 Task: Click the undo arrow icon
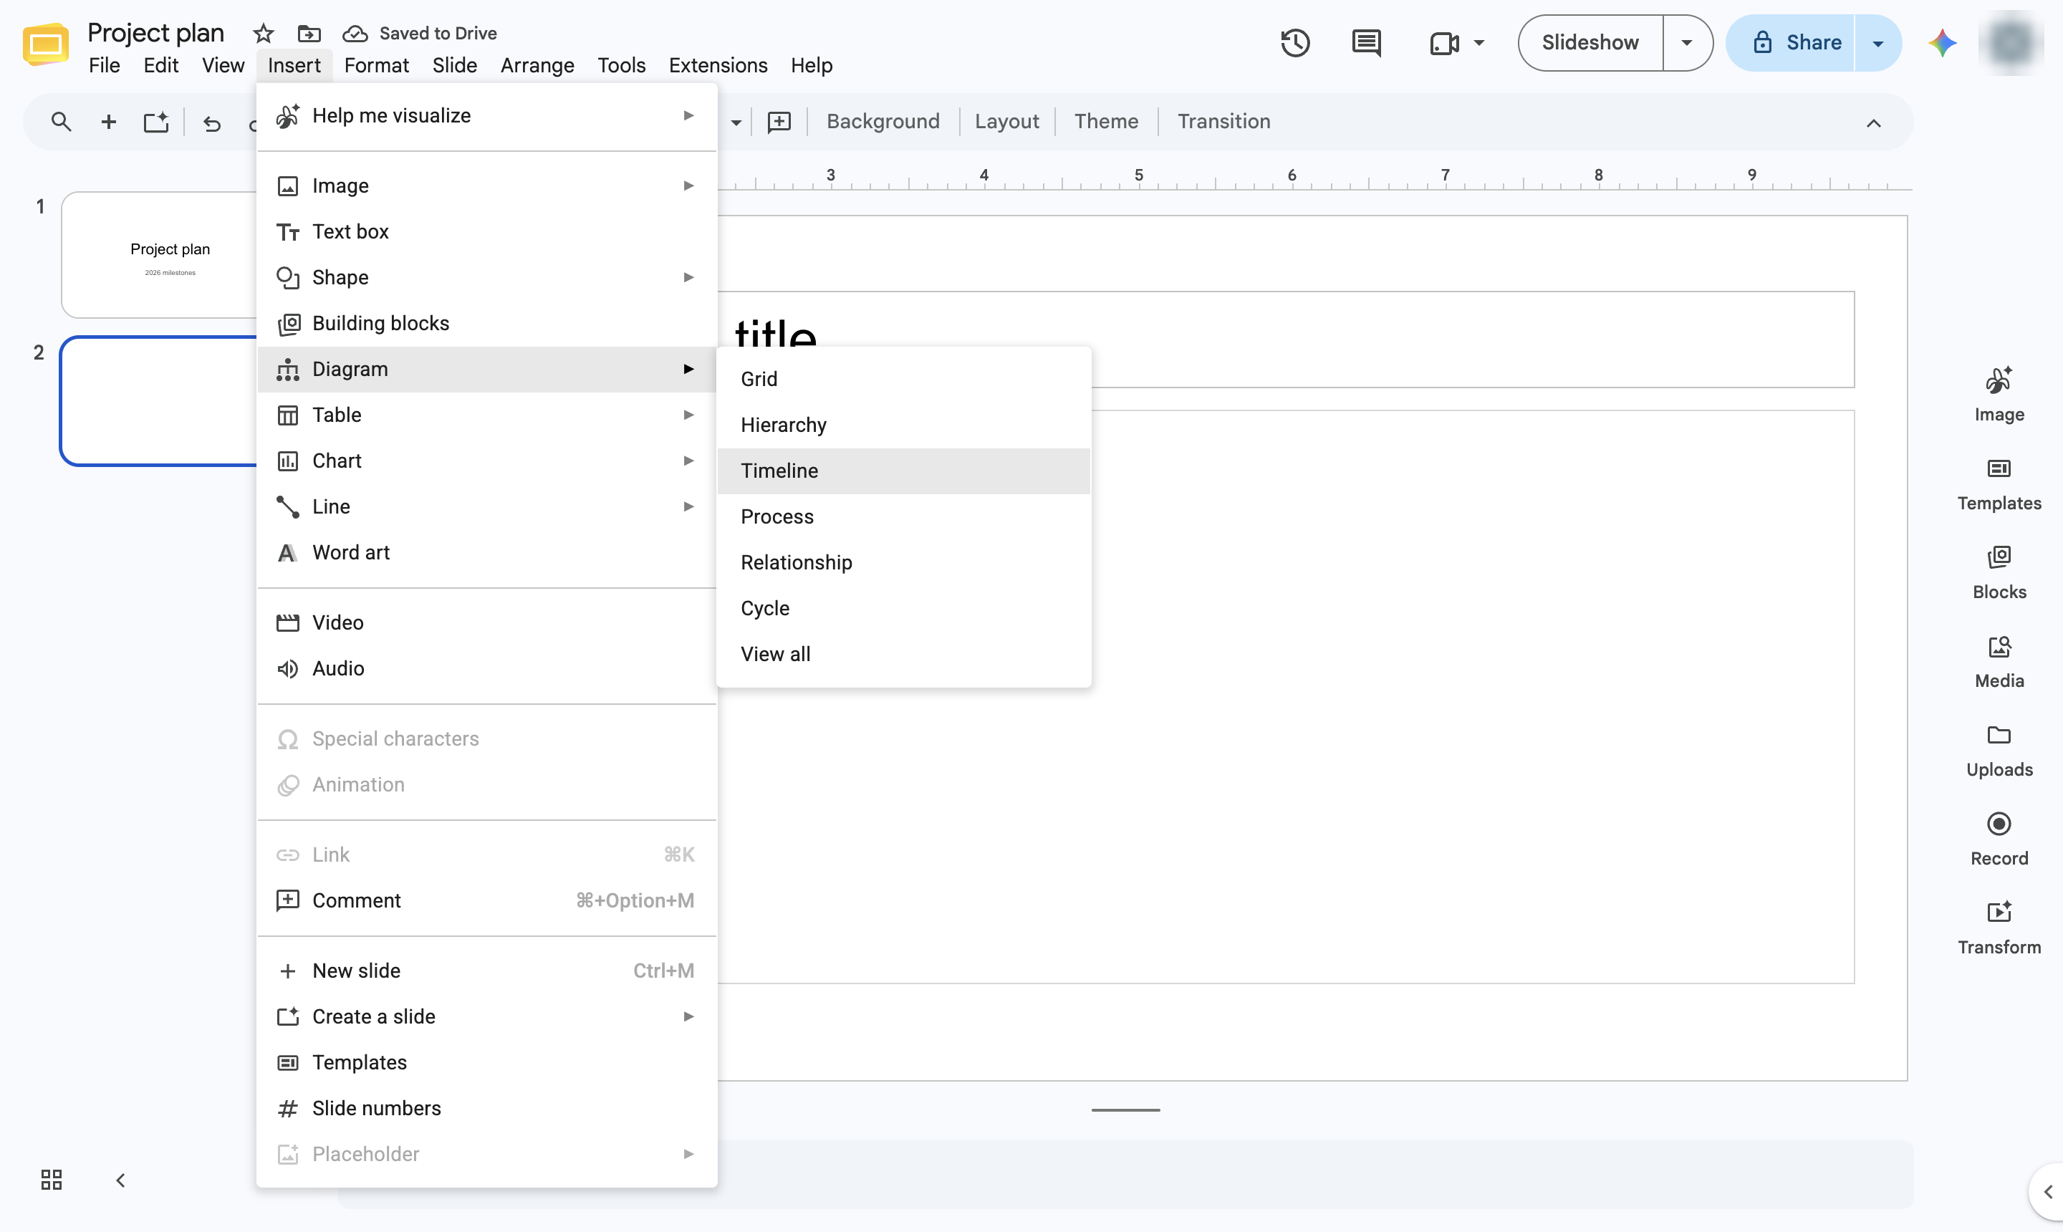pos(212,123)
